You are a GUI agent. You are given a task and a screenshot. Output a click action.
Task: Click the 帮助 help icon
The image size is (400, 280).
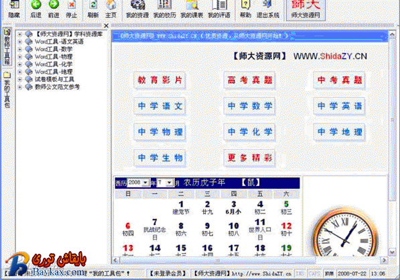(x=245, y=9)
